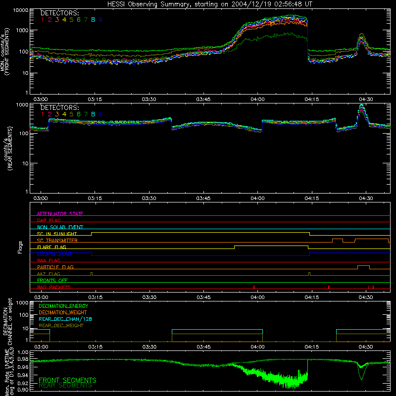Click the vertical Flags axis label

(20, 247)
